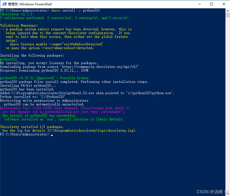Click the '3 validations performed' line
The height and width of the screenshot is (196, 230).
[x=65, y=18]
